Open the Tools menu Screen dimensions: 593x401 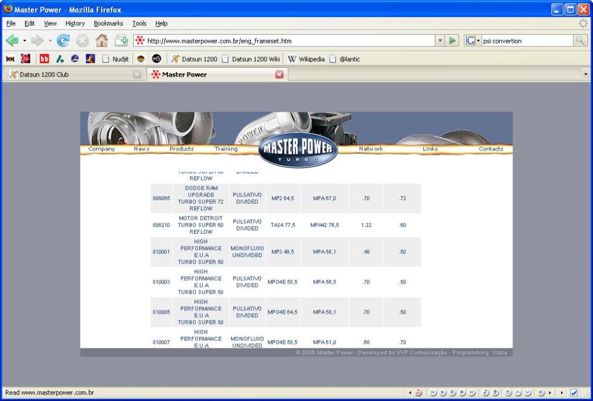(x=139, y=23)
